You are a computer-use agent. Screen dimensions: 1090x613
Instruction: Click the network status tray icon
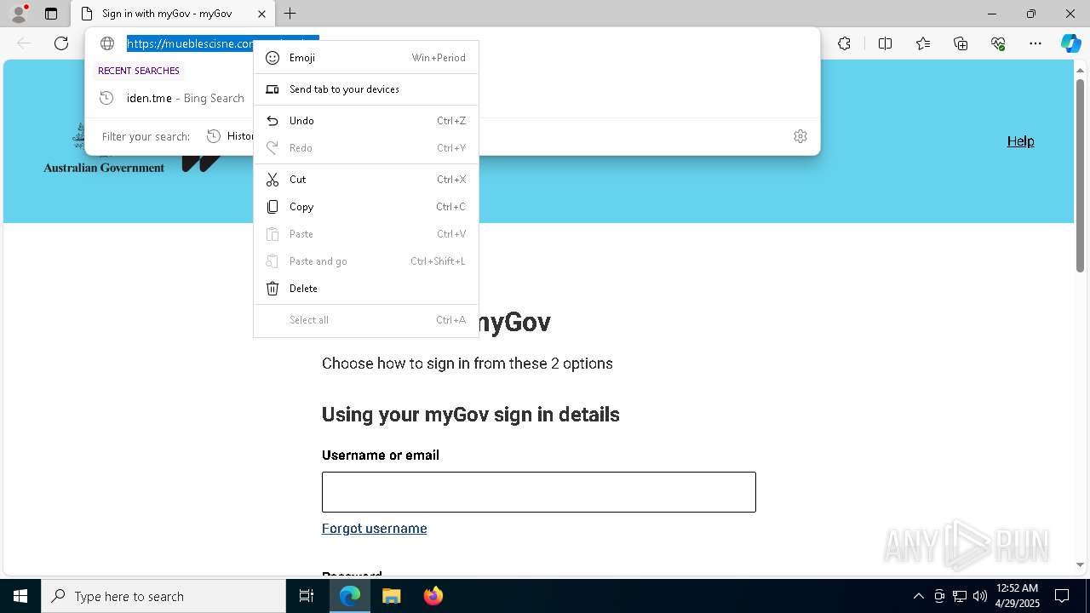[x=960, y=596]
